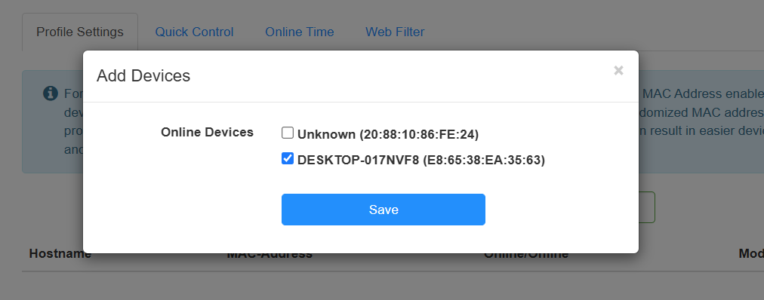Screen dimensions: 764x300
Task: Click the notice text left of the dialog
Action: coord(73,121)
